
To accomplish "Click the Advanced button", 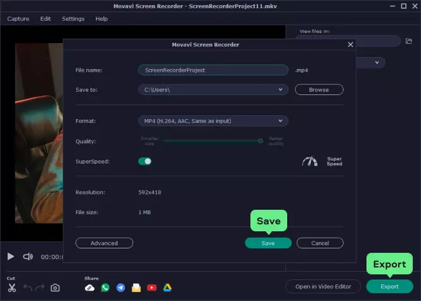I will click(104, 243).
